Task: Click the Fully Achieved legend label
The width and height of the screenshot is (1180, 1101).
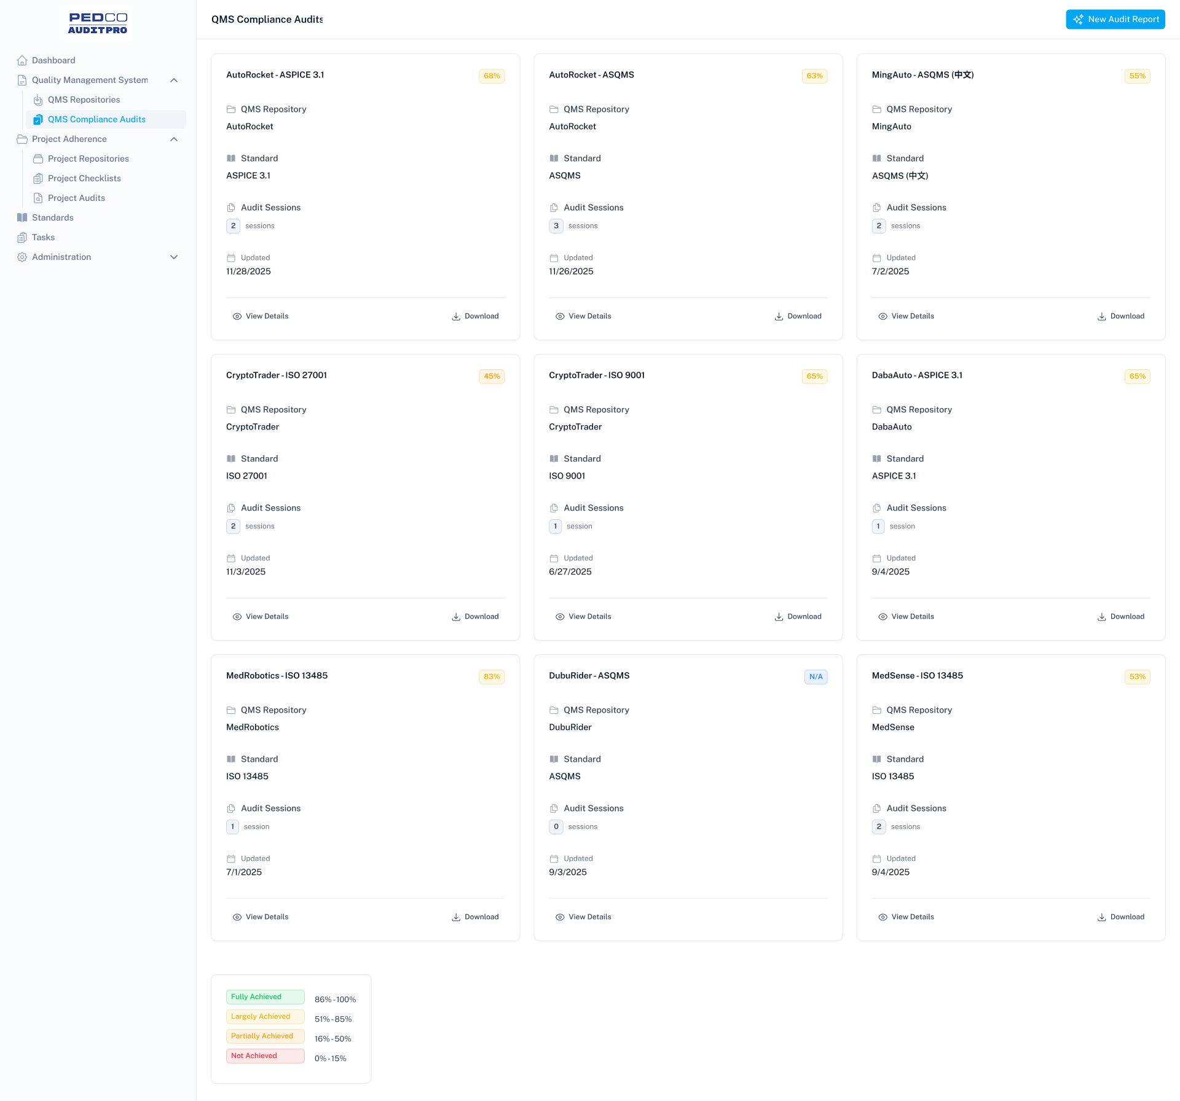Action: (265, 997)
